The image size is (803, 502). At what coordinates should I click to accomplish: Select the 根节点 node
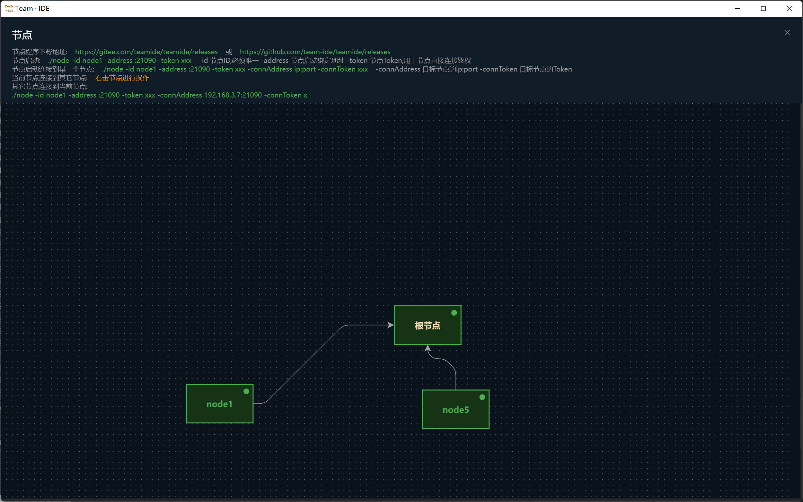(427, 325)
